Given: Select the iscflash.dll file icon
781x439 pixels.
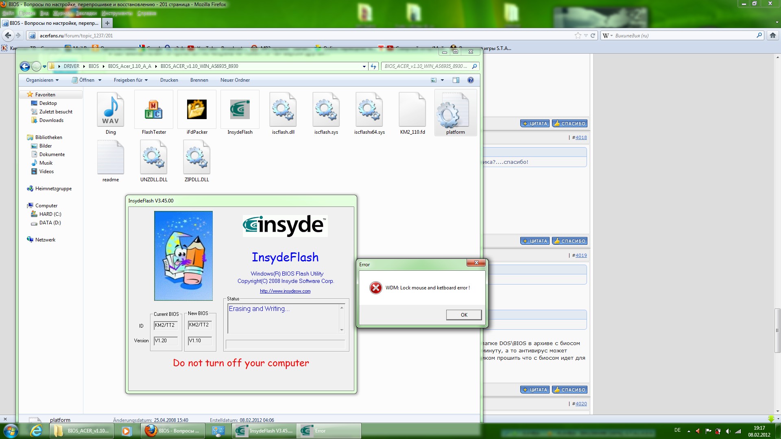Looking at the screenshot, I should pos(283,110).
